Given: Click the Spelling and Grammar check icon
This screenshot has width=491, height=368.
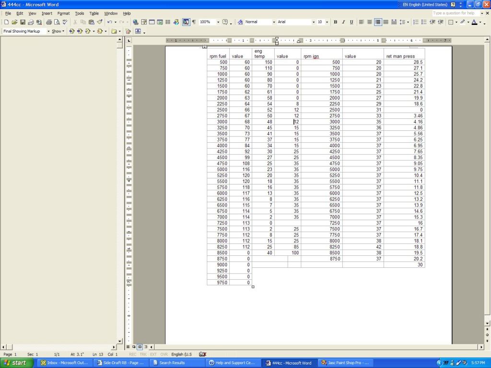Looking at the screenshot, I should [x=65, y=22].
